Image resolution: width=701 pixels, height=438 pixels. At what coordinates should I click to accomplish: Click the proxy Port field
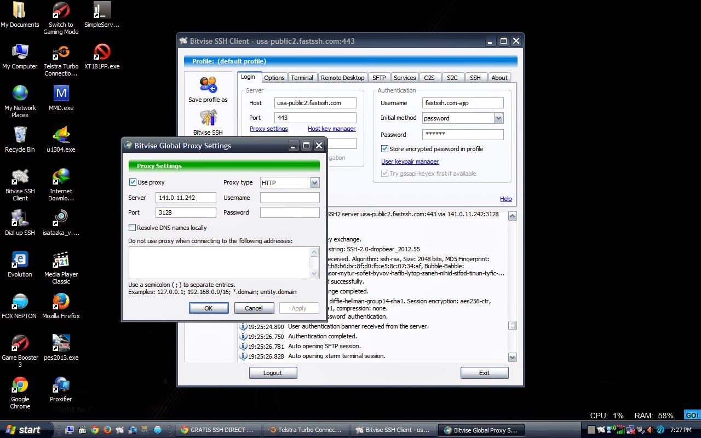click(186, 212)
